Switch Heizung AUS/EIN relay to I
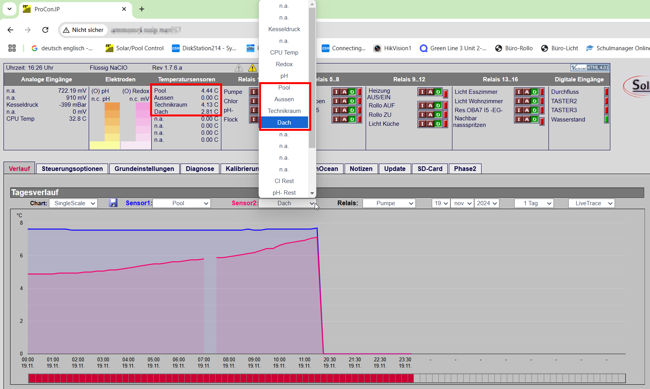Viewport: 650px width, 389px height. (x=422, y=92)
